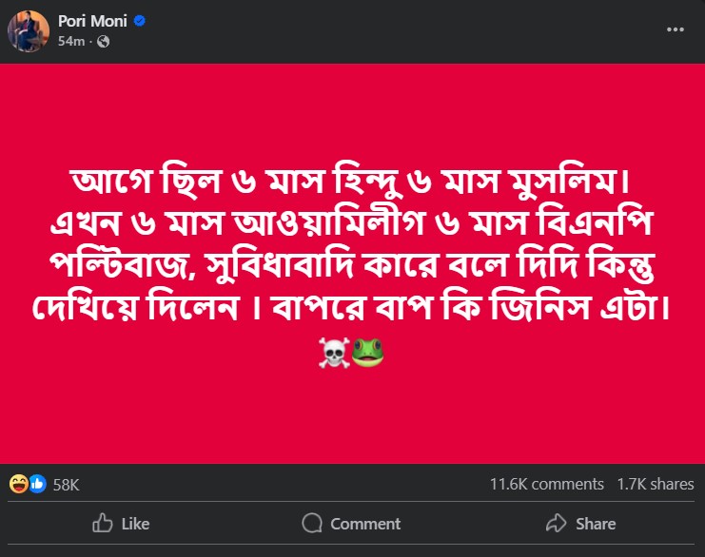The width and height of the screenshot is (705, 557).
Task: Click the first line of Bengali text
Action: click(352, 181)
